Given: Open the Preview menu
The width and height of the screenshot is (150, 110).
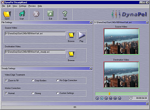Looking at the screenshot, I should [x=32, y=6].
